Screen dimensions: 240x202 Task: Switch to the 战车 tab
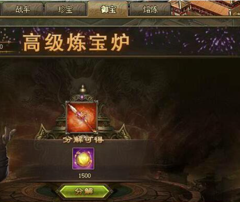coord(23,9)
